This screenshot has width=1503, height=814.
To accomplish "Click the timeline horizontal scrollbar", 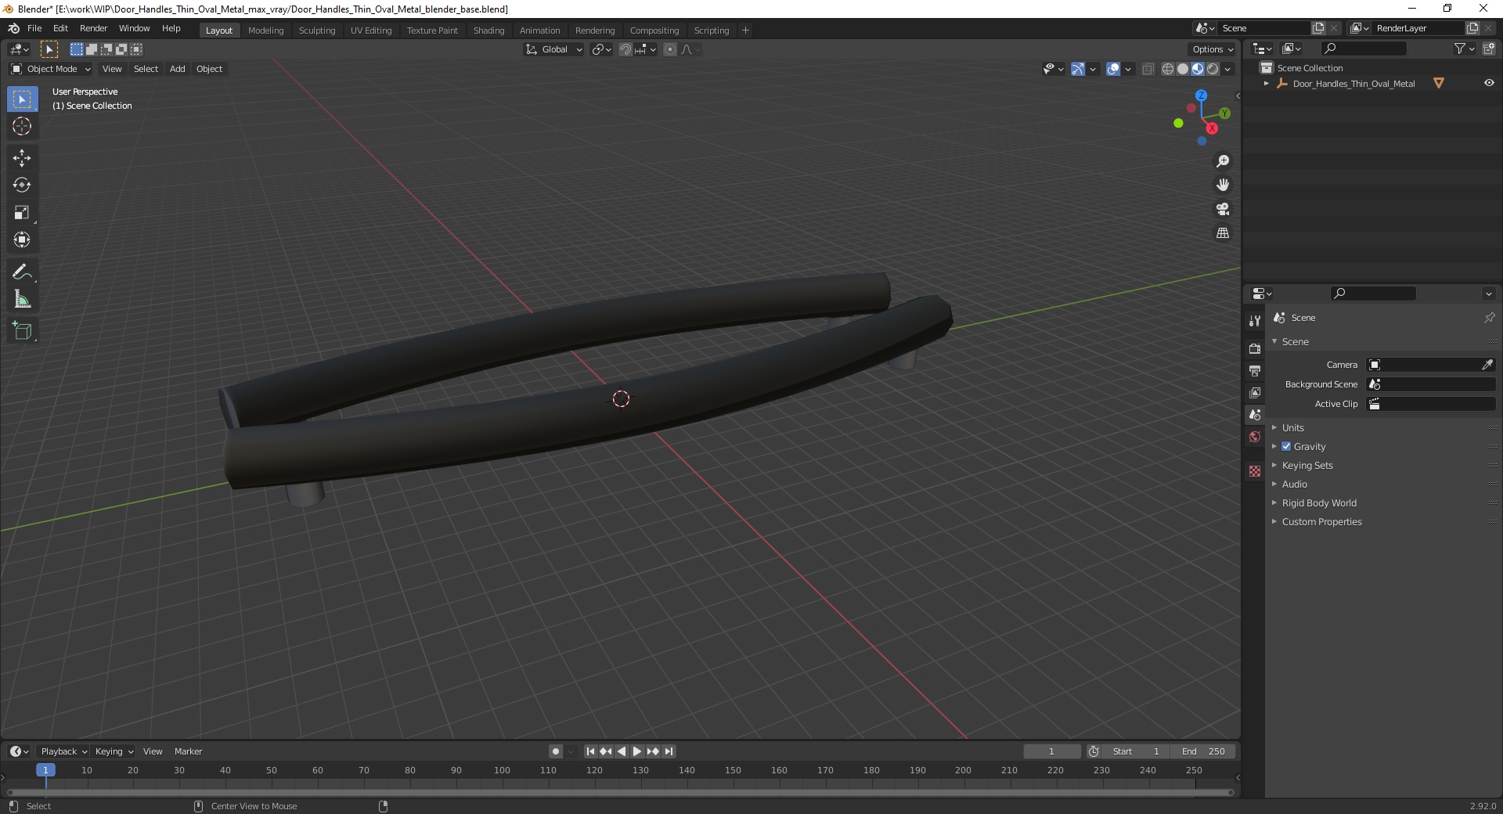I will click(x=620, y=792).
